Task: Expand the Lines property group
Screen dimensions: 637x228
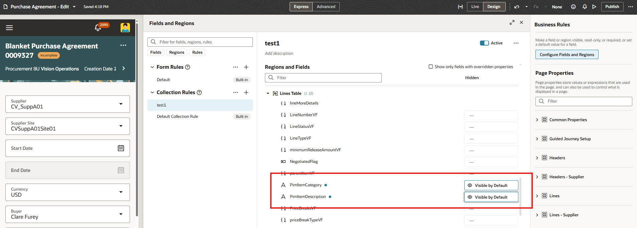Action: coord(537,196)
